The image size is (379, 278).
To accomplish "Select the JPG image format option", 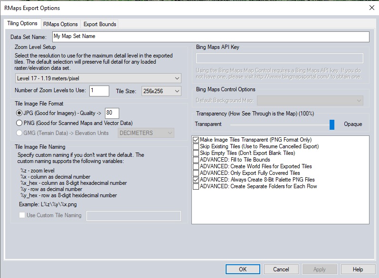I will [x=19, y=113].
